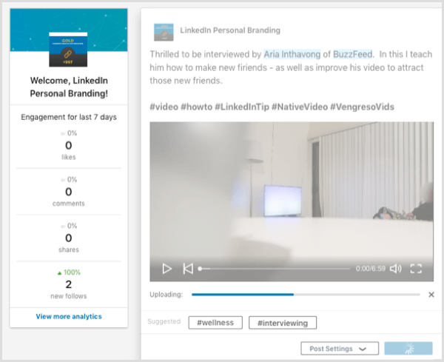Click the Welcome, LinkedIn Personal Branding heading

(69, 87)
